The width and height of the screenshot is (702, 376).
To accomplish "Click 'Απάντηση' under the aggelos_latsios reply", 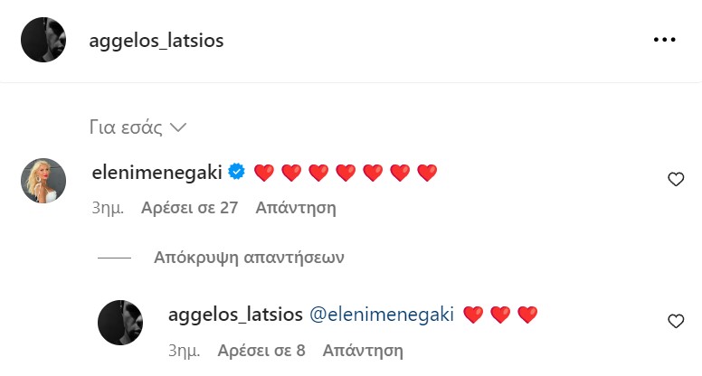I will point(363,349).
